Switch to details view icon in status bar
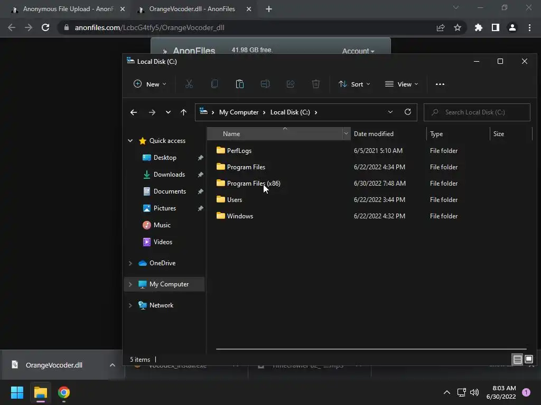The height and width of the screenshot is (405, 541). 518,360
